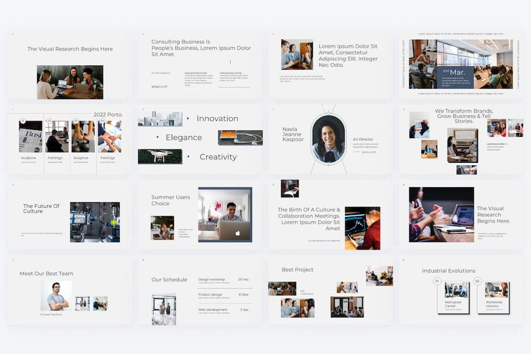Click the star bullet next to Elegance
The image size is (531, 354).
158,137
